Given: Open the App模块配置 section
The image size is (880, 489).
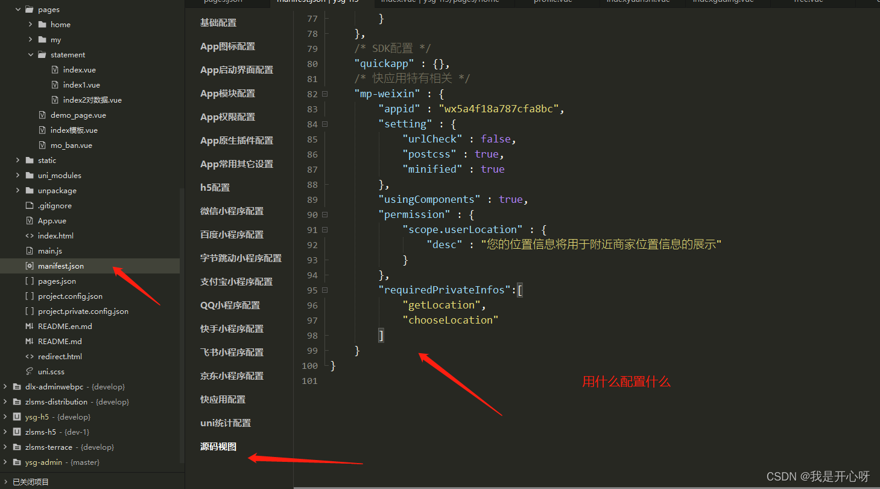Looking at the screenshot, I should [227, 94].
